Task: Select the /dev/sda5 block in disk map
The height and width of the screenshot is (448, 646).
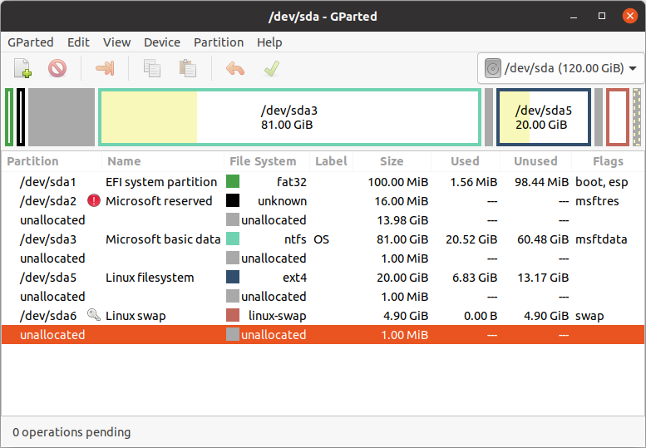Action: pyautogui.click(x=544, y=117)
